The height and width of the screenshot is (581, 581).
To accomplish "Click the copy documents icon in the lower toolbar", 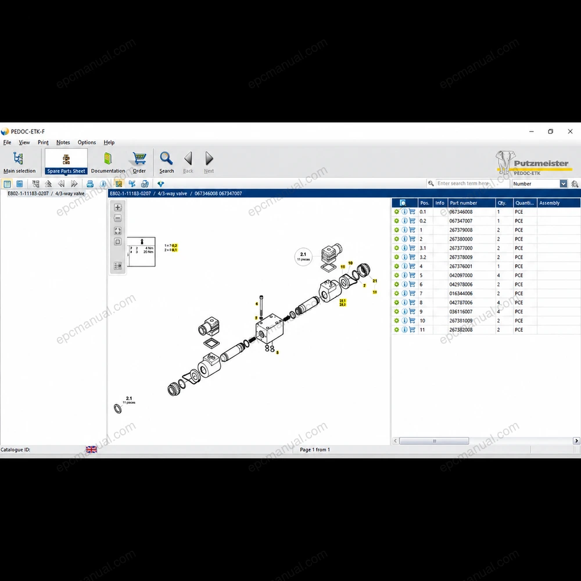I will click(x=145, y=184).
